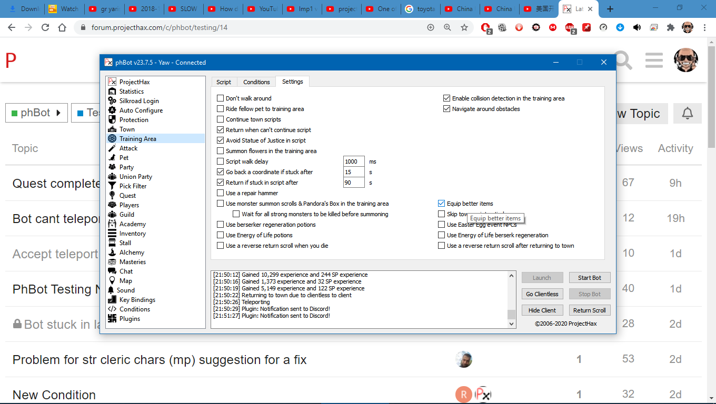Viewport: 716px width, 404px height.
Task: Open Problem for str cleric chars topic
Action: [x=160, y=360]
